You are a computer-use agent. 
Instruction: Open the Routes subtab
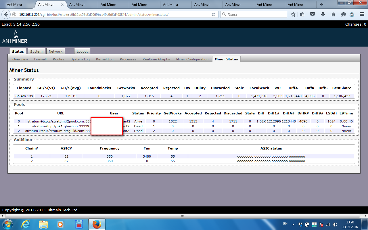coord(58,59)
